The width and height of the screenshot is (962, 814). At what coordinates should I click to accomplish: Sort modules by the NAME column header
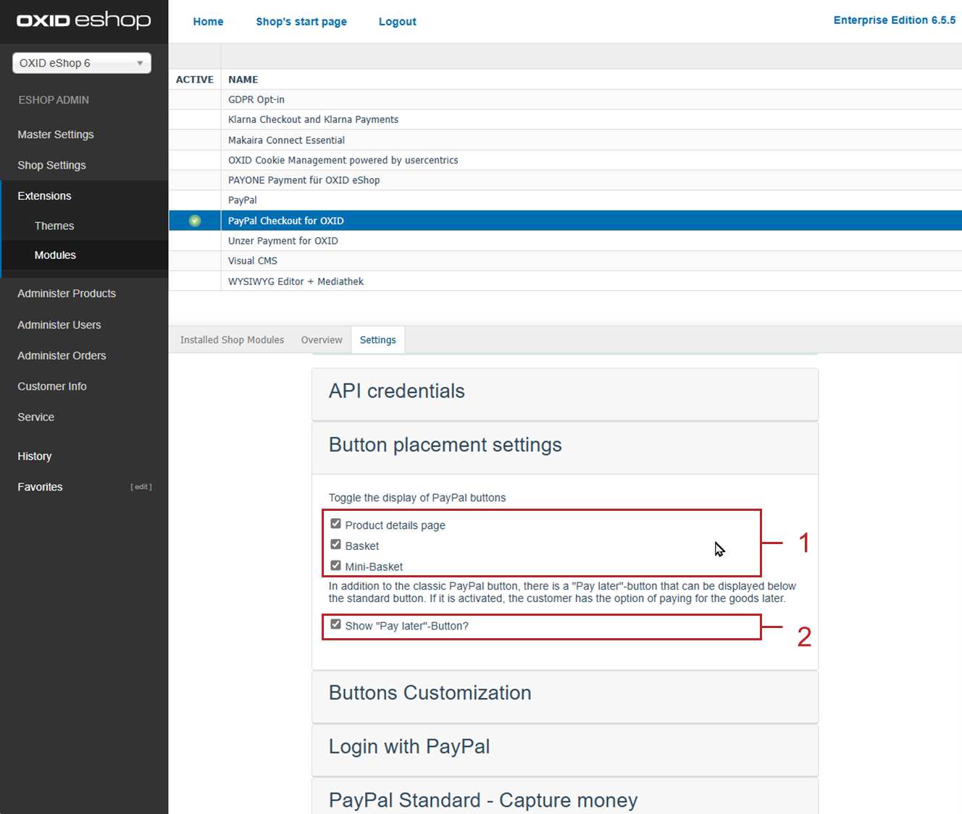tap(243, 80)
